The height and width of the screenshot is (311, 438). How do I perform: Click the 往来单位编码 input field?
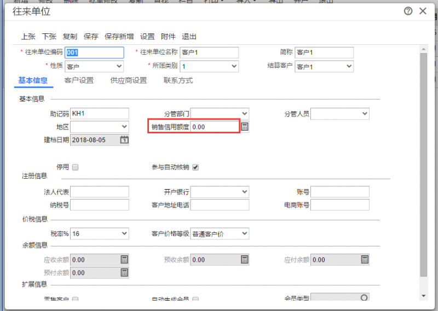tap(94, 52)
